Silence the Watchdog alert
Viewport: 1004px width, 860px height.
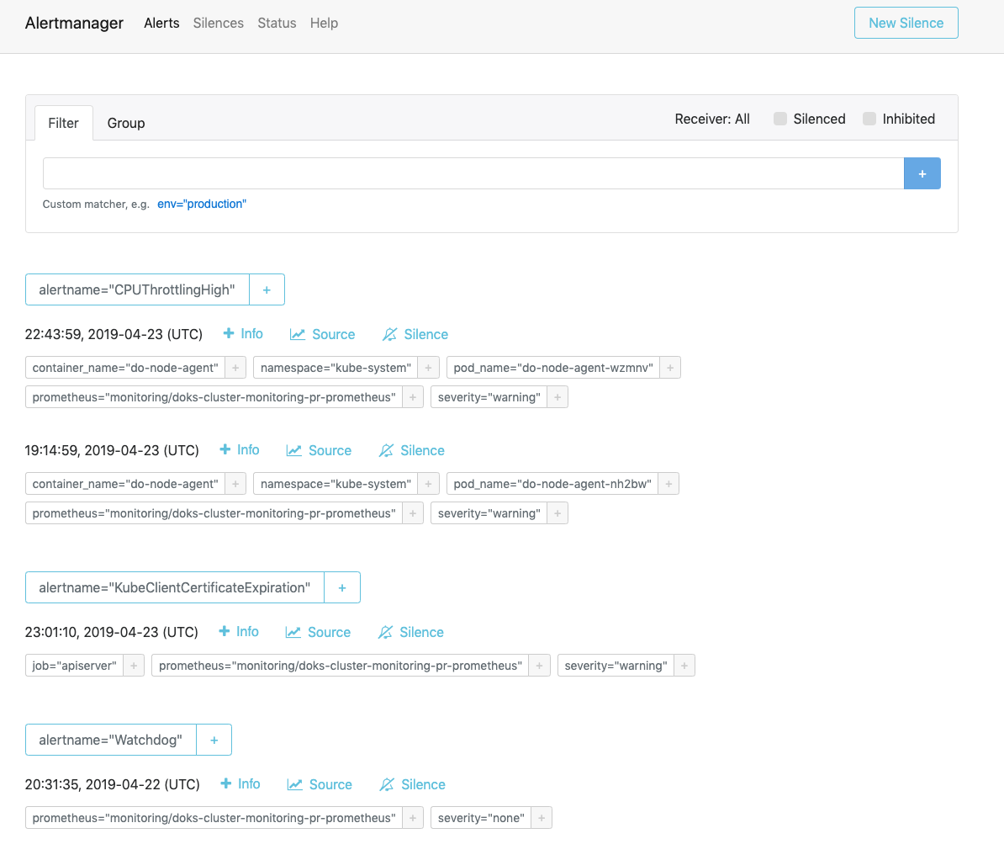click(x=412, y=785)
